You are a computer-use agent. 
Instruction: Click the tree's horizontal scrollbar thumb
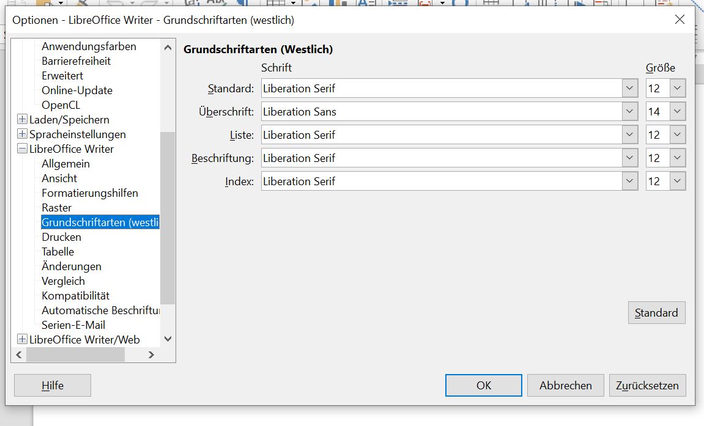75,354
